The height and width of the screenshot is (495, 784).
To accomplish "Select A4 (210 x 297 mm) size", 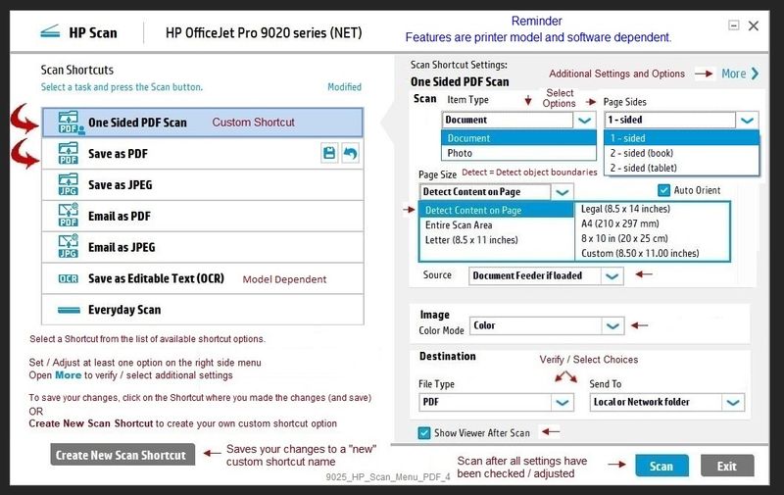I will [652, 223].
